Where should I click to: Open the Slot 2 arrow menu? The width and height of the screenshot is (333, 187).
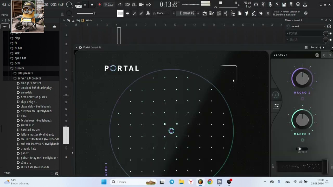(x=287, y=40)
